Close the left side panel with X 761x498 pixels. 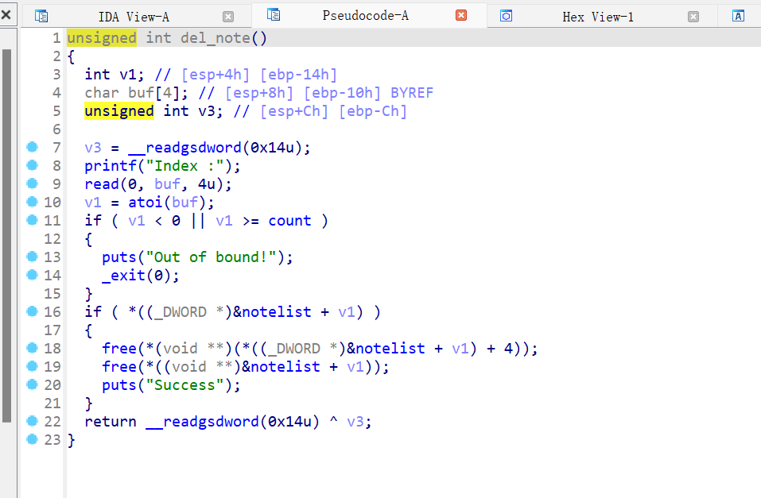click(x=6, y=14)
